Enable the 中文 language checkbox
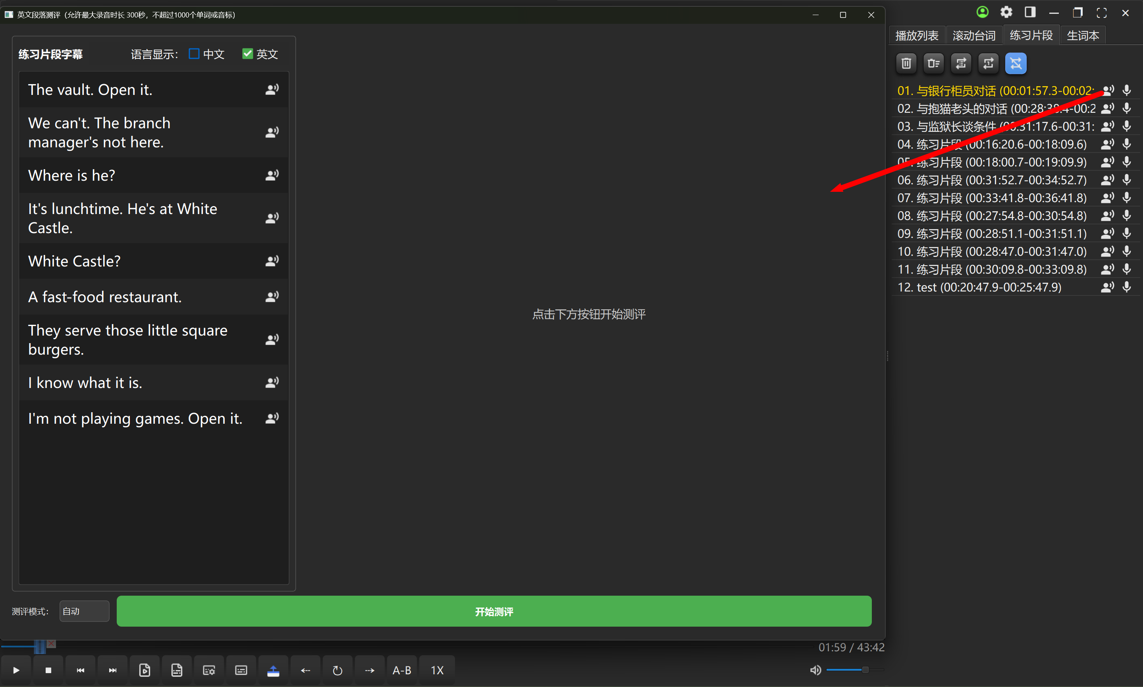Viewport: 1143px width, 687px height. [194, 54]
